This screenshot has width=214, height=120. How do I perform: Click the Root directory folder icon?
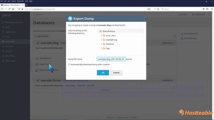pos(101,31)
